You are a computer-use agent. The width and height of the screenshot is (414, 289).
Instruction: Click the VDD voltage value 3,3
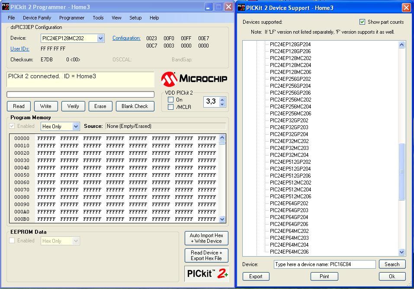click(211, 101)
